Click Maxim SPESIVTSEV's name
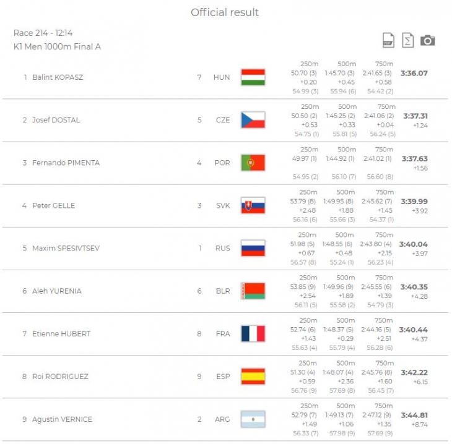The width and height of the screenshot is (452, 444). pos(66,248)
